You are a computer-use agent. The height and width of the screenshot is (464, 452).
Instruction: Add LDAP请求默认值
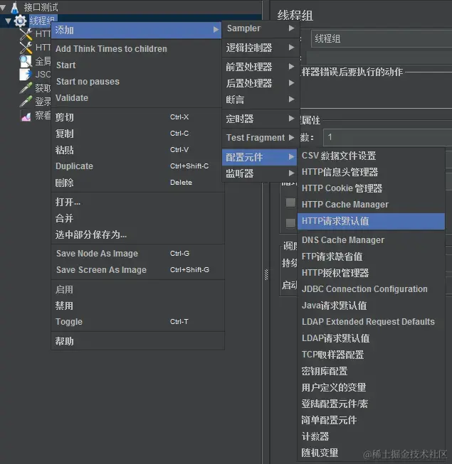[x=371, y=338]
